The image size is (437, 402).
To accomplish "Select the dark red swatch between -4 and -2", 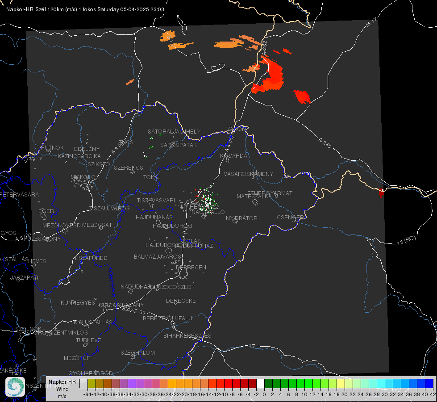I will (x=253, y=384).
